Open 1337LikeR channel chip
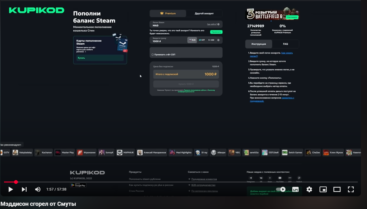The image size is (367, 209). pos(271,152)
